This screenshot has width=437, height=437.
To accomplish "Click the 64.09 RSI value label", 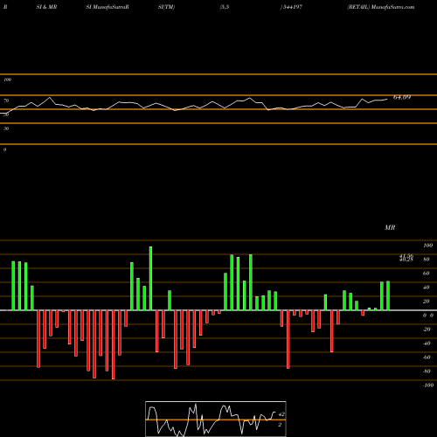I will tap(402, 97).
